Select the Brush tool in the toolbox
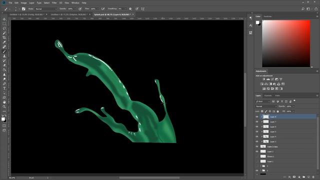The height and width of the screenshot is (180, 320). tap(4, 51)
